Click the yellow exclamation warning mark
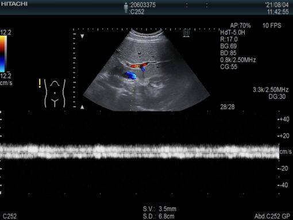Viewport: 293px width, 220px height. tap(40, 83)
